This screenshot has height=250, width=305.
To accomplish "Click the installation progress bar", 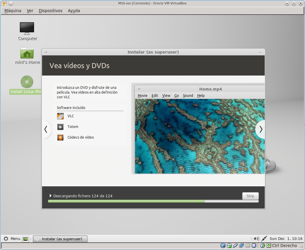I will click(x=153, y=201).
